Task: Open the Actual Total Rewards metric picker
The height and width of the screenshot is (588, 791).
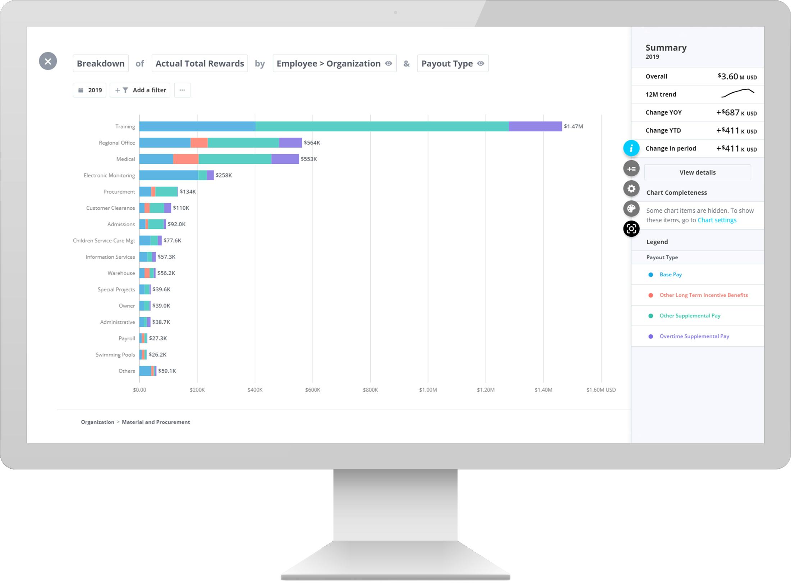Action: tap(199, 64)
